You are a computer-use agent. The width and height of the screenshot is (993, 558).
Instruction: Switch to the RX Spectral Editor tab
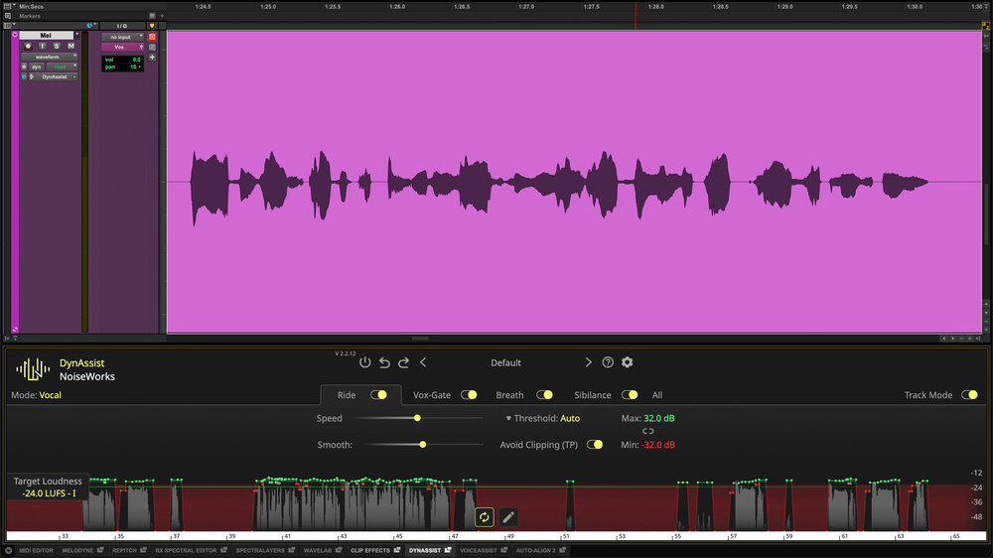pyautogui.click(x=187, y=550)
